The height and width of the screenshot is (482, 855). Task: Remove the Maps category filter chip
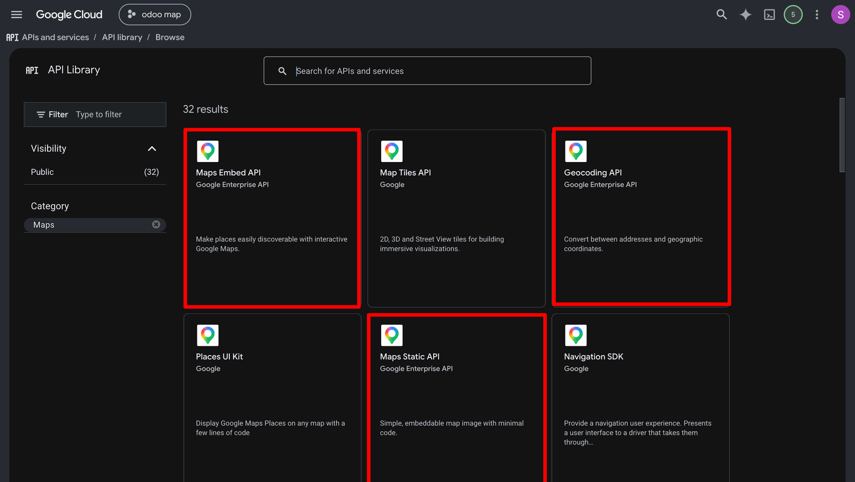[x=156, y=225]
